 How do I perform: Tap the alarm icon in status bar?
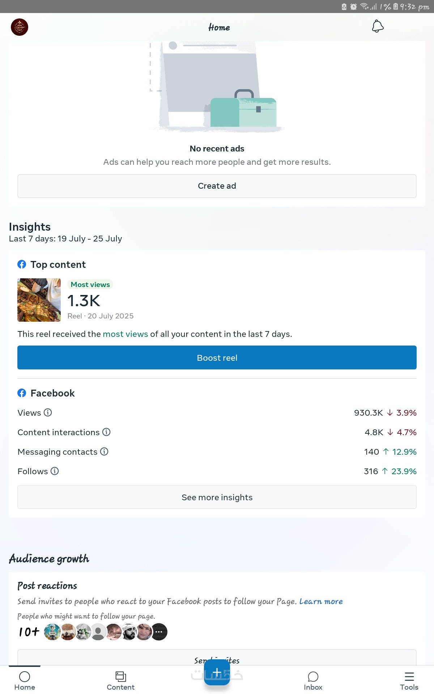tap(353, 7)
